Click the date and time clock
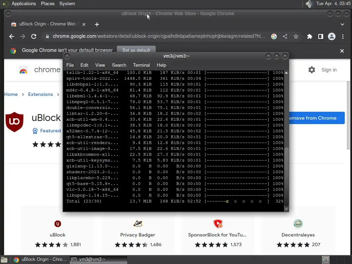352x264 pixels. point(333,3)
